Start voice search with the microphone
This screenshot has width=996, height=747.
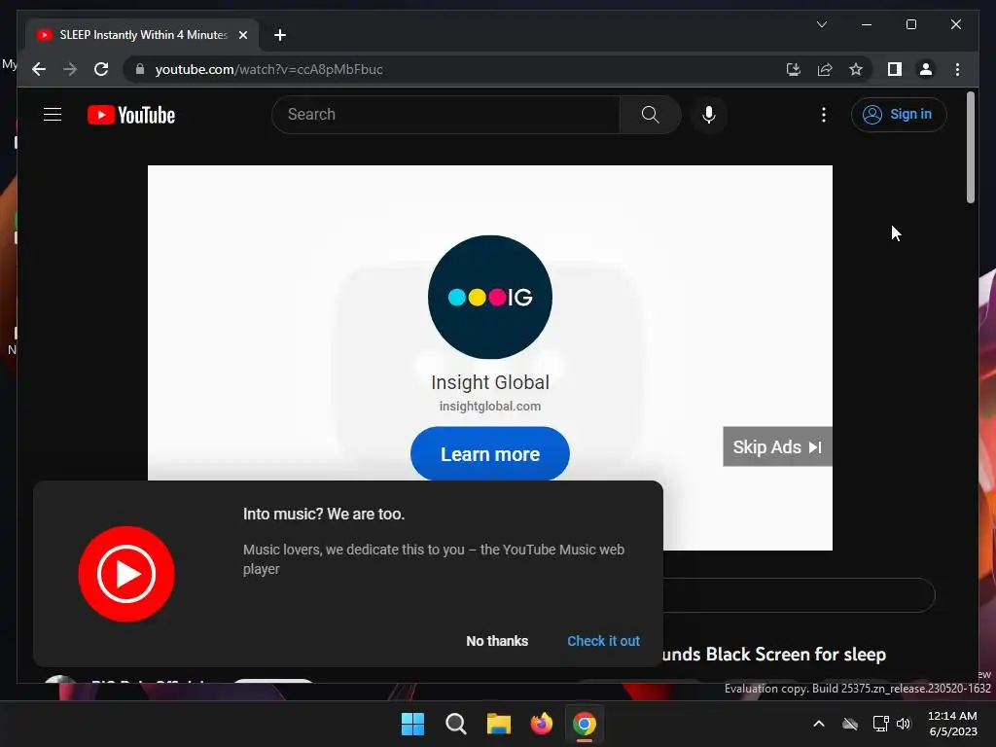pos(709,115)
